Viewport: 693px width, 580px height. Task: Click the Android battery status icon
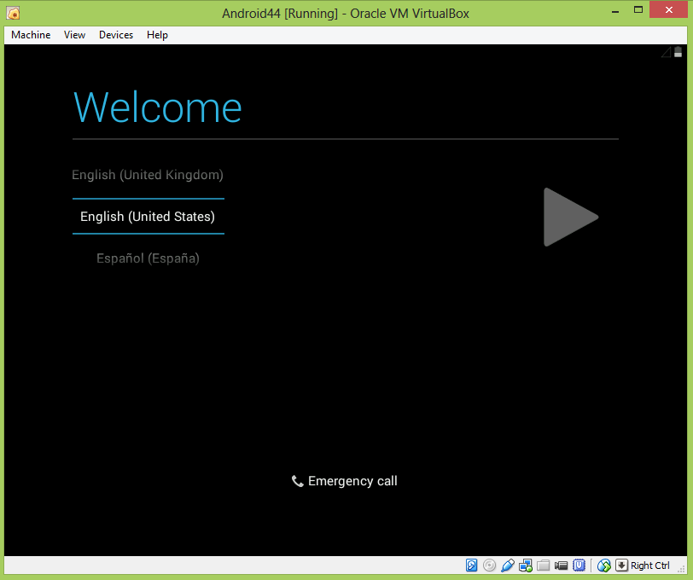click(678, 52)
